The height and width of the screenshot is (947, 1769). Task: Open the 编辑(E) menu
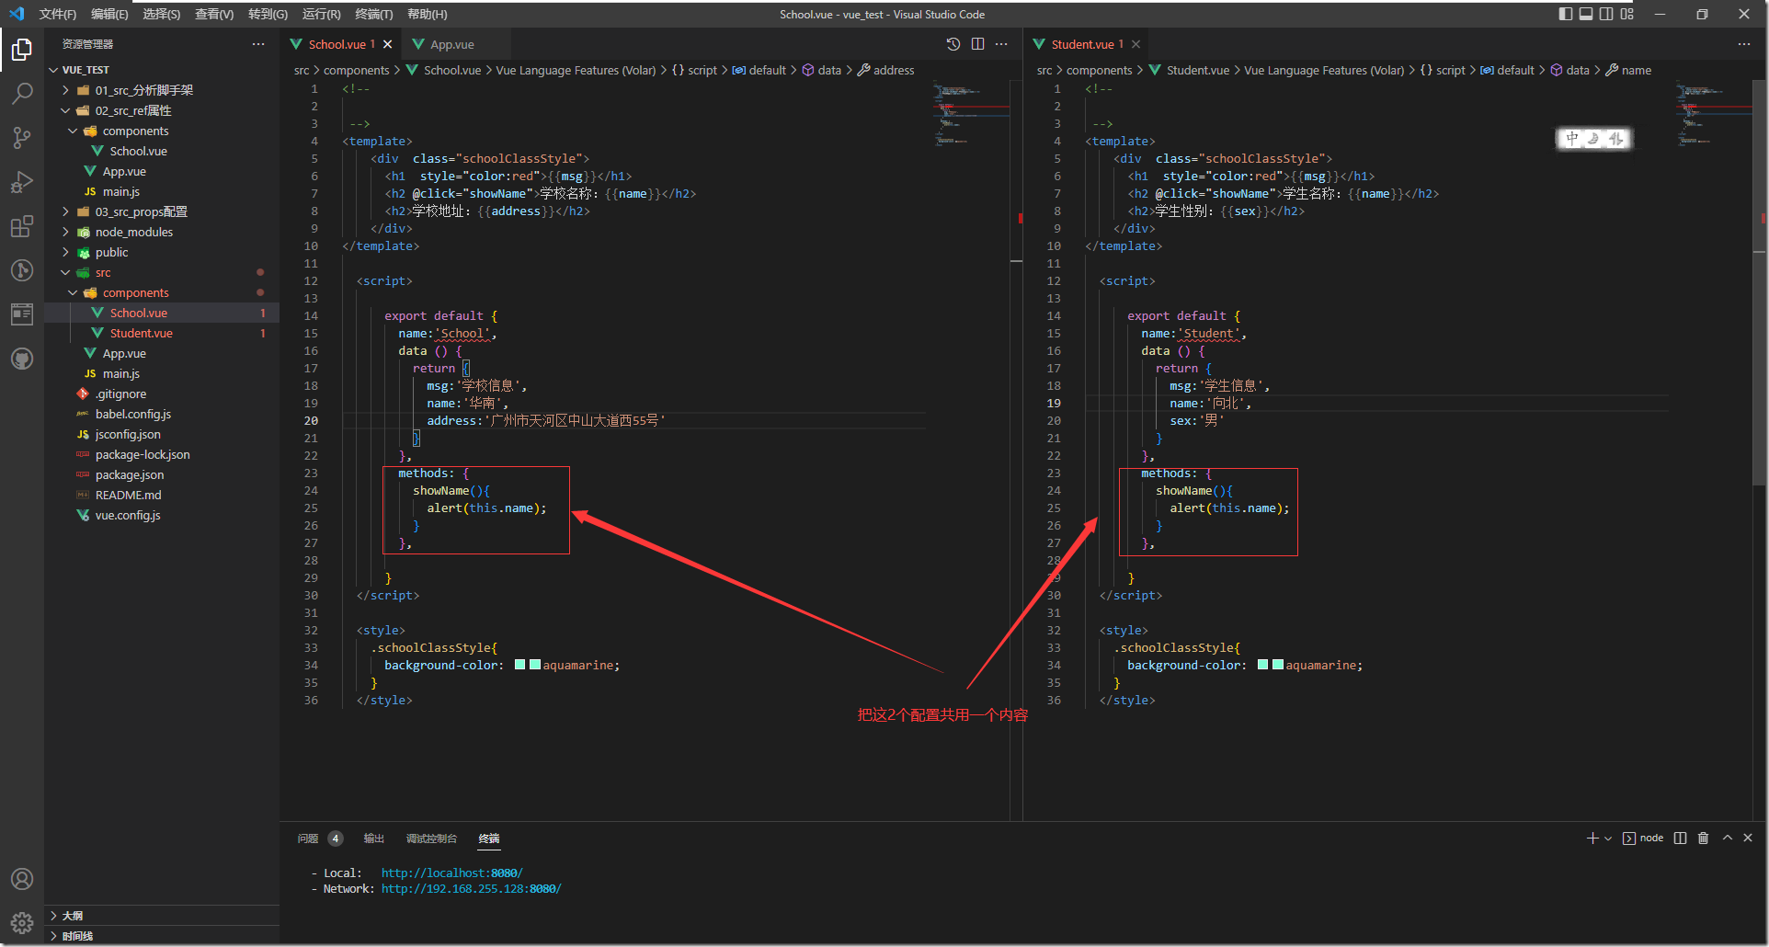click(x=109, y=14)
